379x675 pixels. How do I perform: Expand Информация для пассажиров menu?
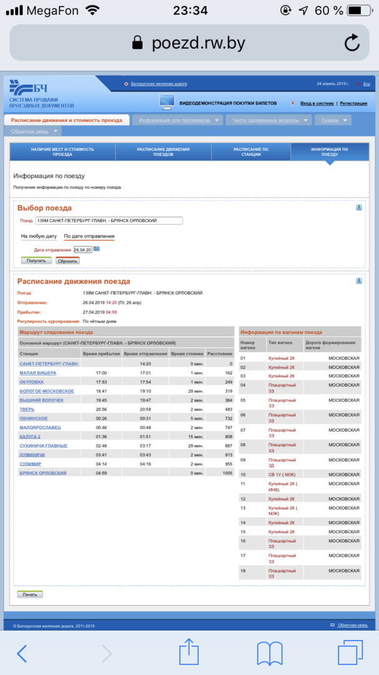(179, 120)
